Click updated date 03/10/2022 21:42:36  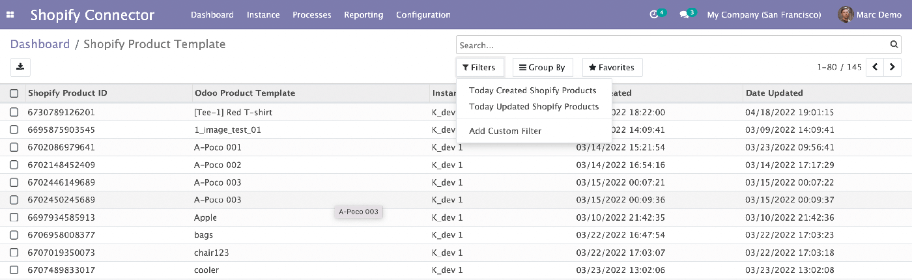pos(790,217)
